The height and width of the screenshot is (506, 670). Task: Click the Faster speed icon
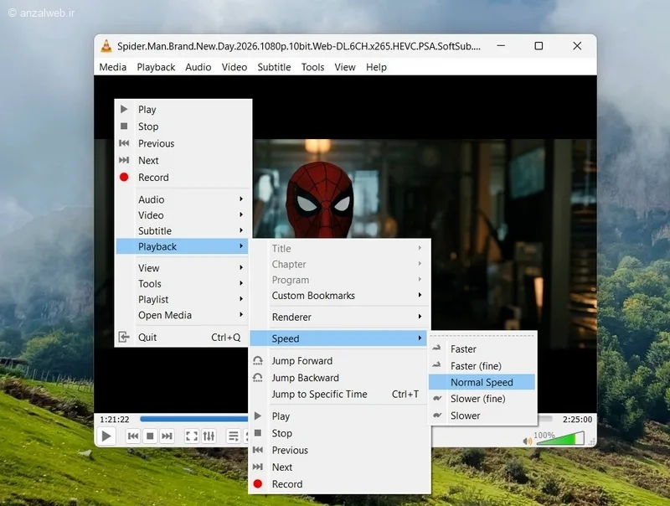point(436,349)
